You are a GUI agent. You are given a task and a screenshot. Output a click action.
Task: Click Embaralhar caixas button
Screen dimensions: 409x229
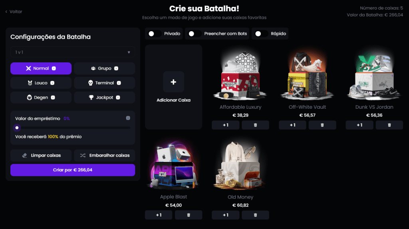(104, 155)
